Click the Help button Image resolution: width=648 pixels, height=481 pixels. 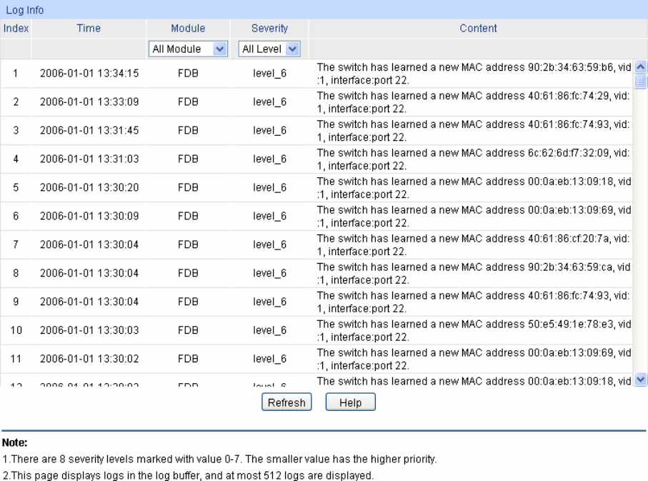pos(350,402)
